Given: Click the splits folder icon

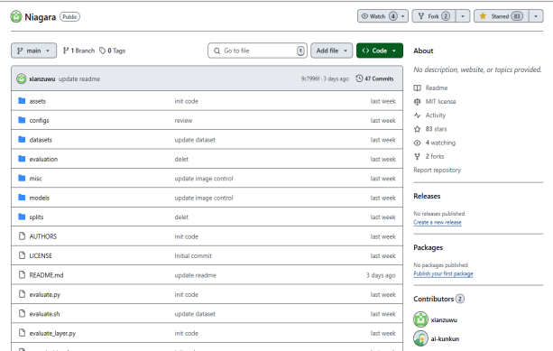Looking at the screenshot, I should [22, 217].
